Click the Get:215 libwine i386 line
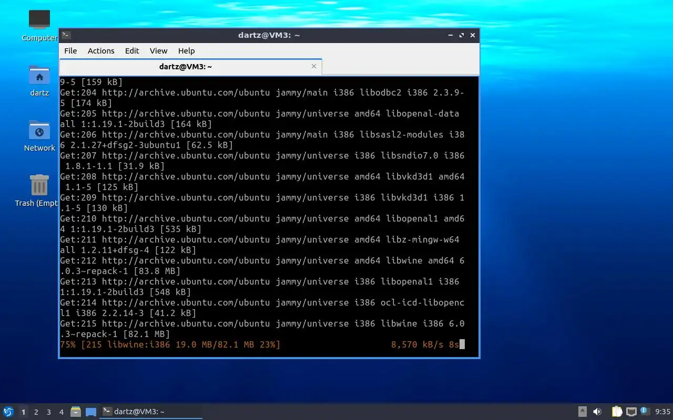The image size is (673, 420). point(262,329)
